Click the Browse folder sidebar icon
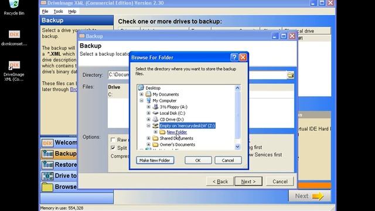This screenshot has height=211, width=375. point(47,187)
